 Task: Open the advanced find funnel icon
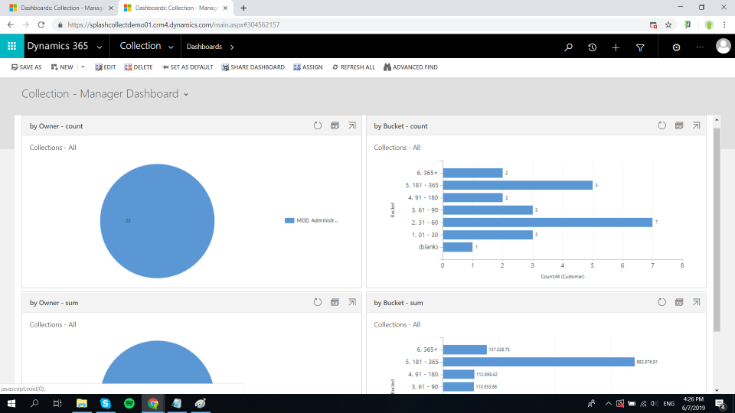(x=640, y=47)
